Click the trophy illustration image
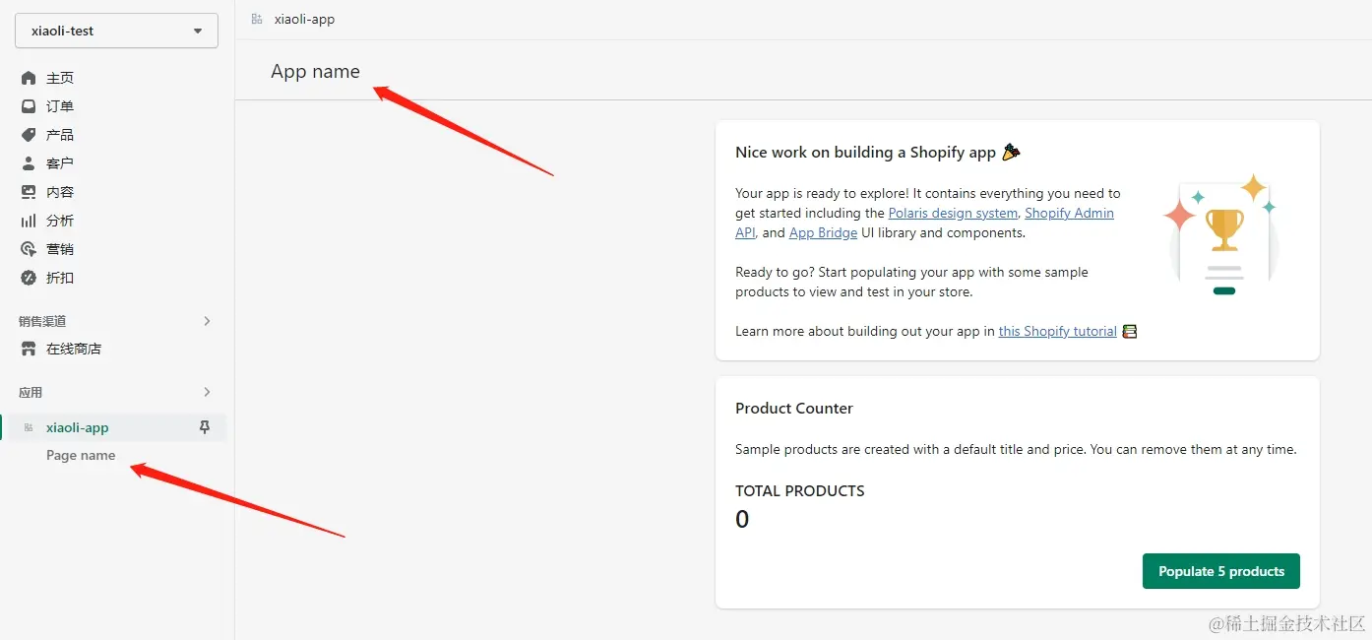The height and width of the screenshot is (640, 1372). [1221, 234]
